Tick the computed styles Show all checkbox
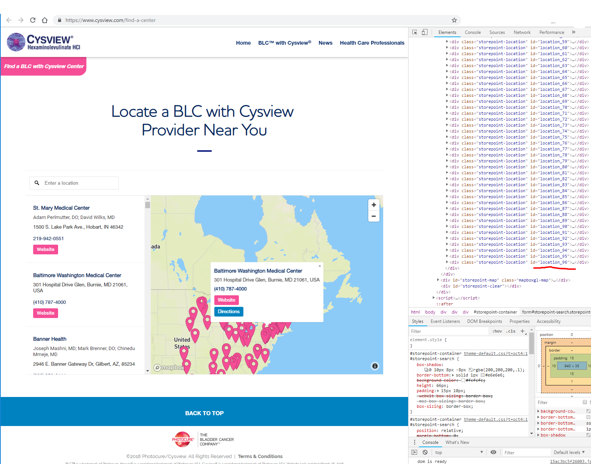The image size is (591, 464). click(585, 402)
